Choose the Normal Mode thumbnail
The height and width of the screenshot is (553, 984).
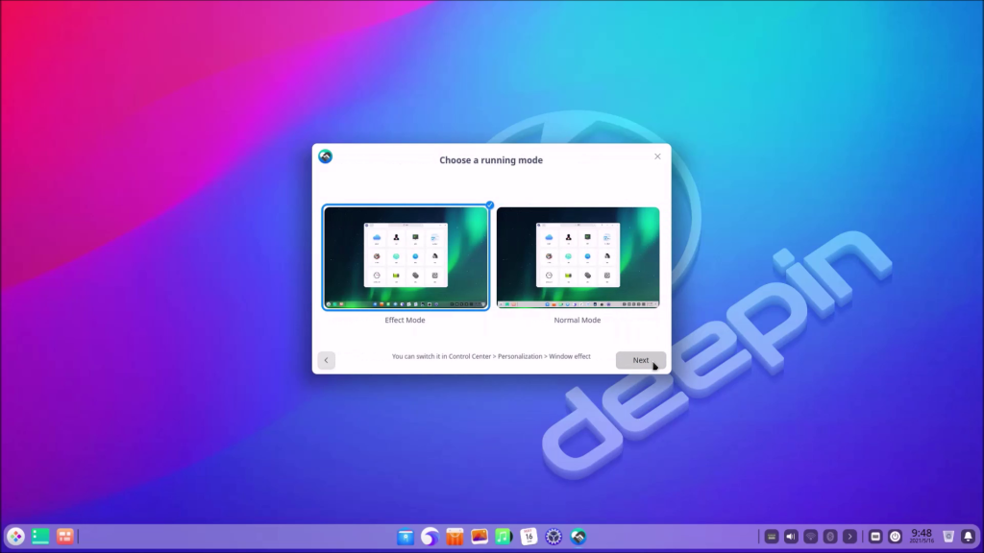point(578,258)
